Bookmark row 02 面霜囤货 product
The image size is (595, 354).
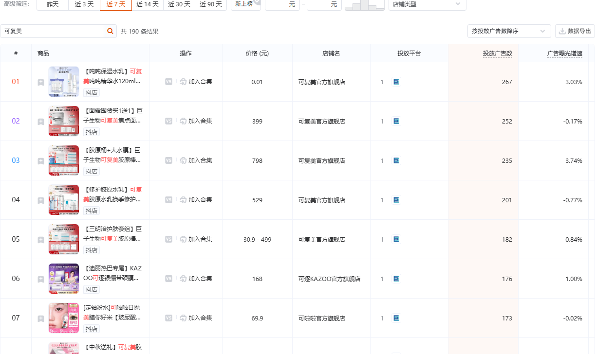(41, 122)
